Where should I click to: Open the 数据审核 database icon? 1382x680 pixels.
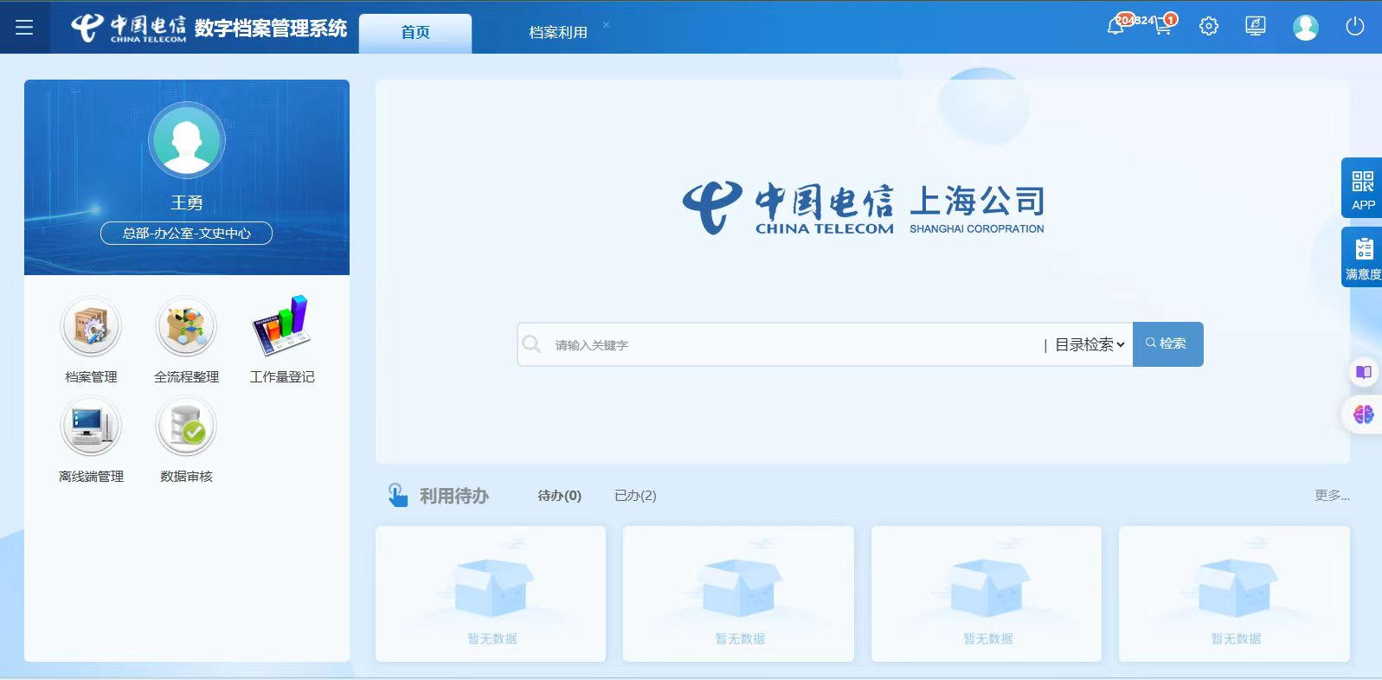pos(186,427)
